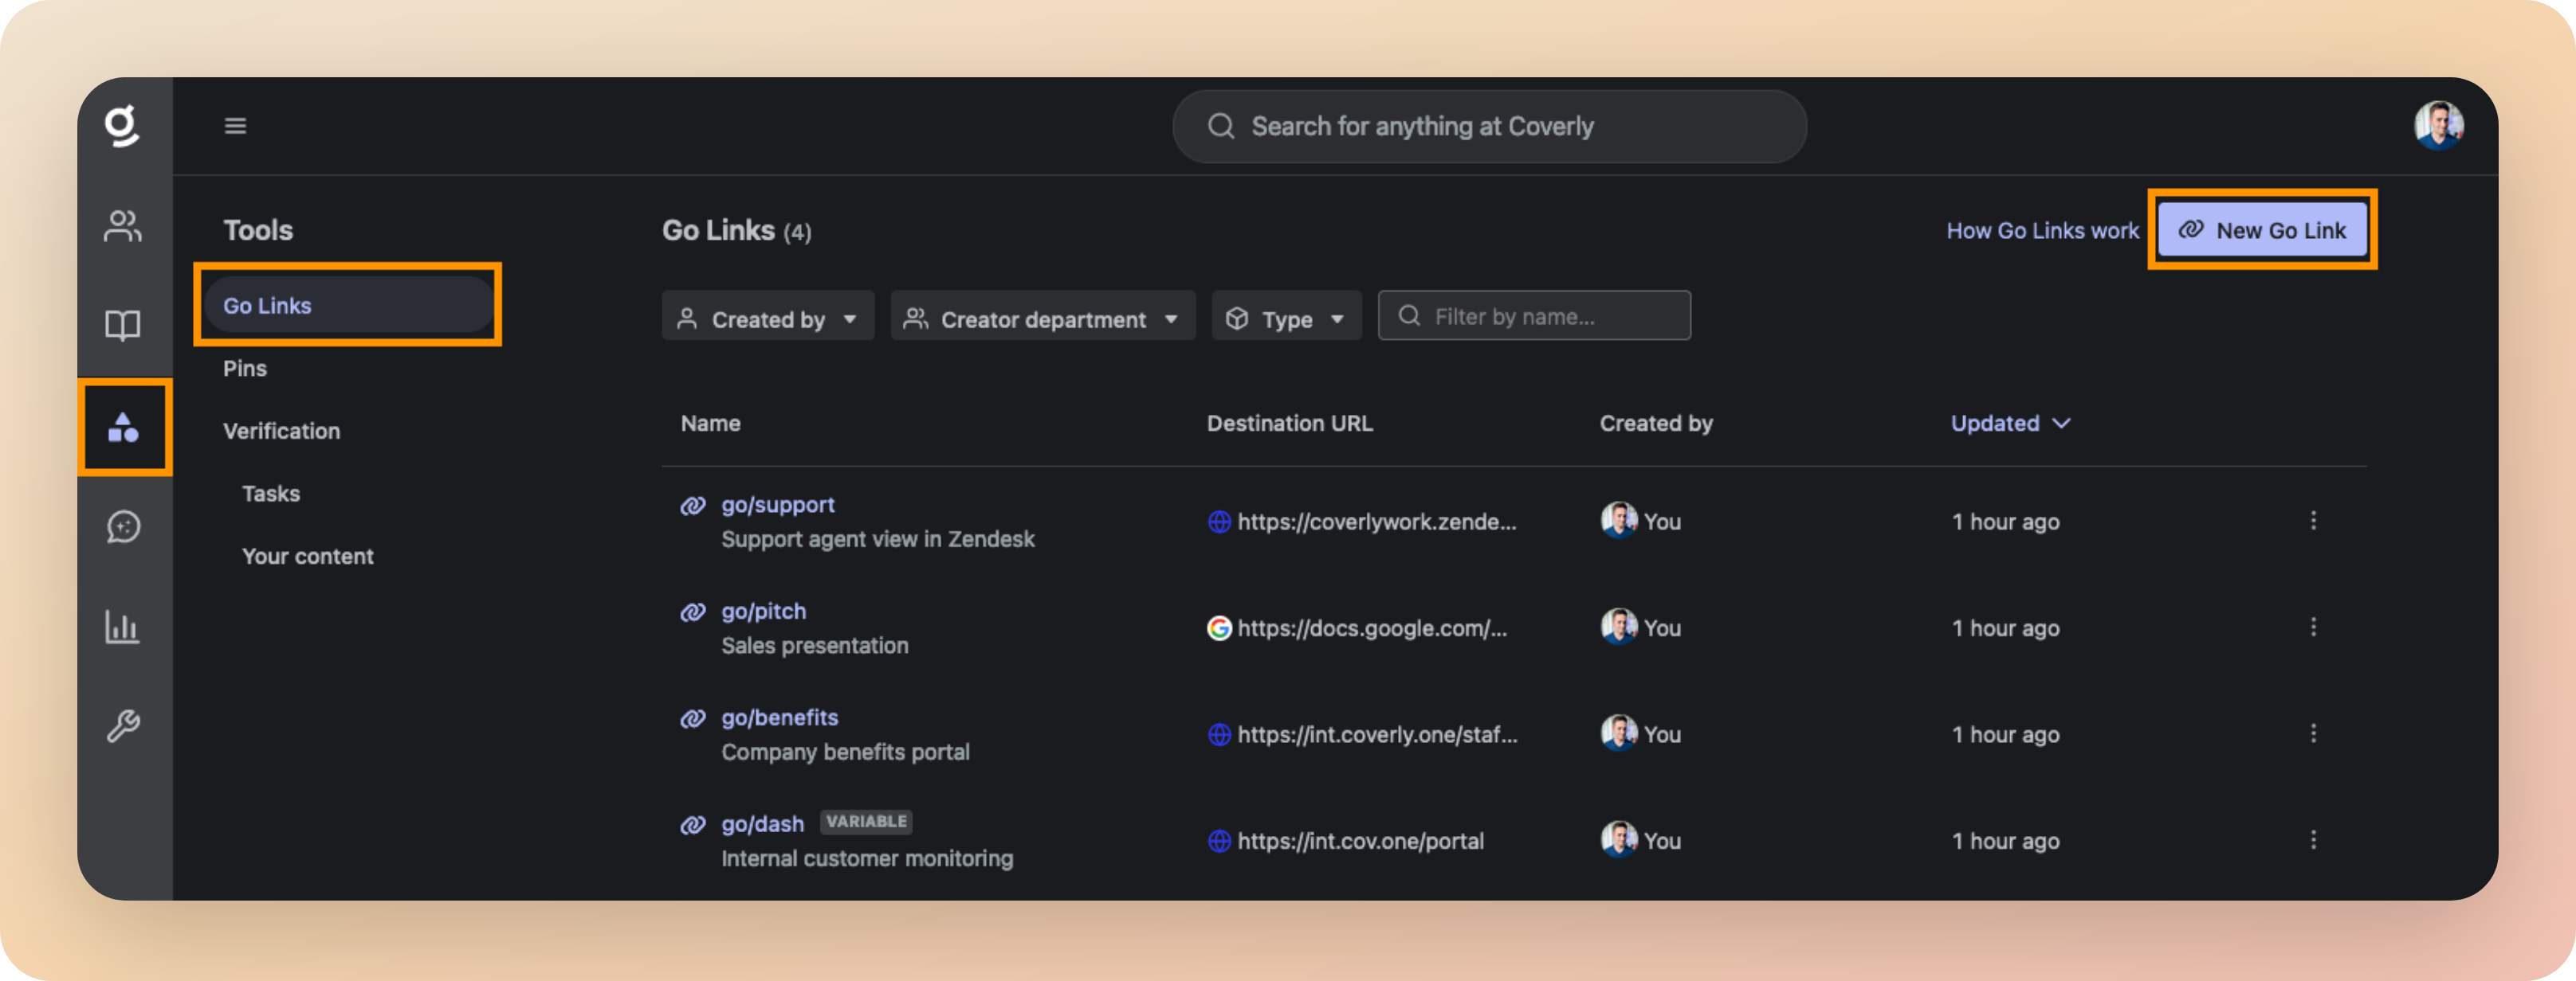
Task: Open the people directory icon in sidebar
Action: click(124, 227)
